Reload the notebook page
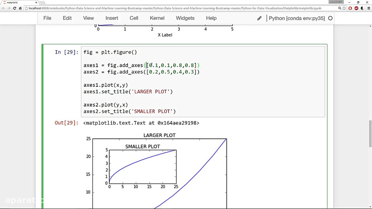Screen dimensions: 372x209 pyautogui.click(x=14, y=8)
